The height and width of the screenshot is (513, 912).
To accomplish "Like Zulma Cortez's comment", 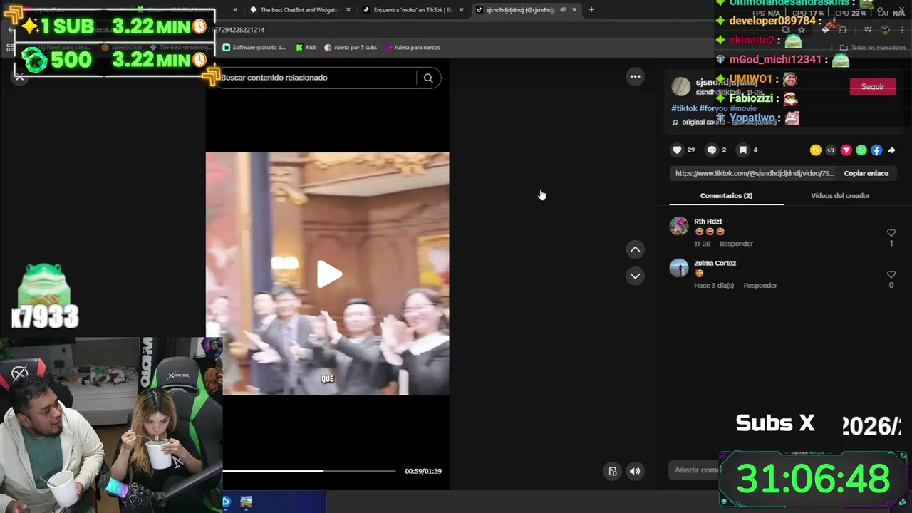I will point(891,274).
